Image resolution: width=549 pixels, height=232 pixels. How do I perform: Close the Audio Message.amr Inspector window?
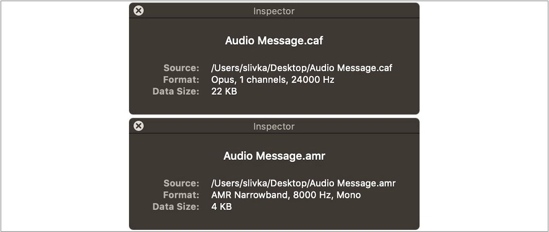click(x=138, y=126)
